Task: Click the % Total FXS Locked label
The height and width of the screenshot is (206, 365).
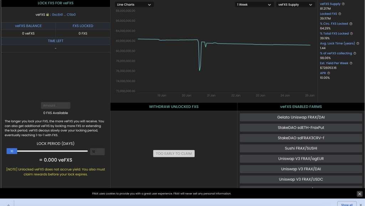Action: [x=334, y=34]
